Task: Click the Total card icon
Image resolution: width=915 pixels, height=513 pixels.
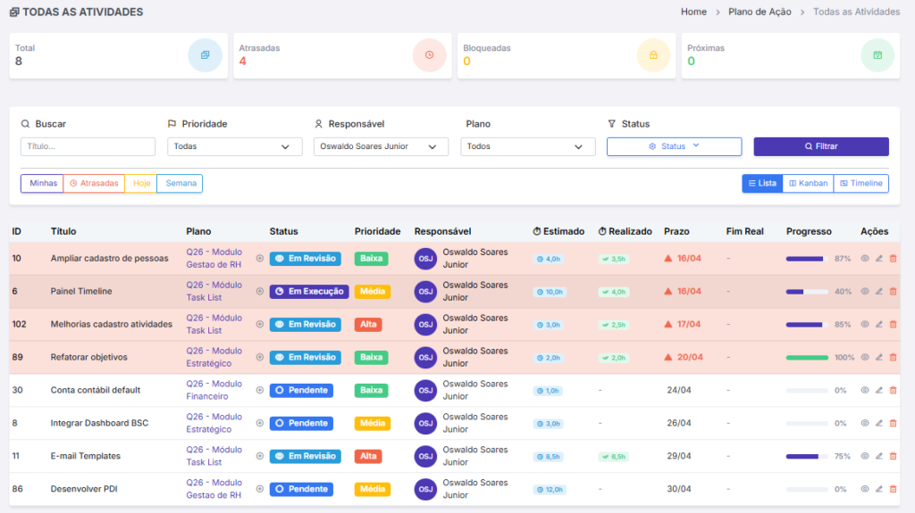Action: pyautogui.click(x=205, y=54)
